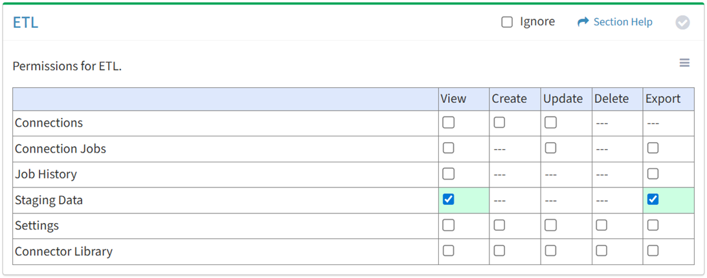Enable Update permission for Connections
This screenshot has width=707, height=278.
coord(550,122)
